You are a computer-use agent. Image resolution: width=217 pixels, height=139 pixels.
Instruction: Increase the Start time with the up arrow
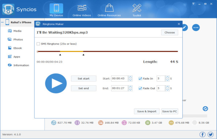[130, 77]
